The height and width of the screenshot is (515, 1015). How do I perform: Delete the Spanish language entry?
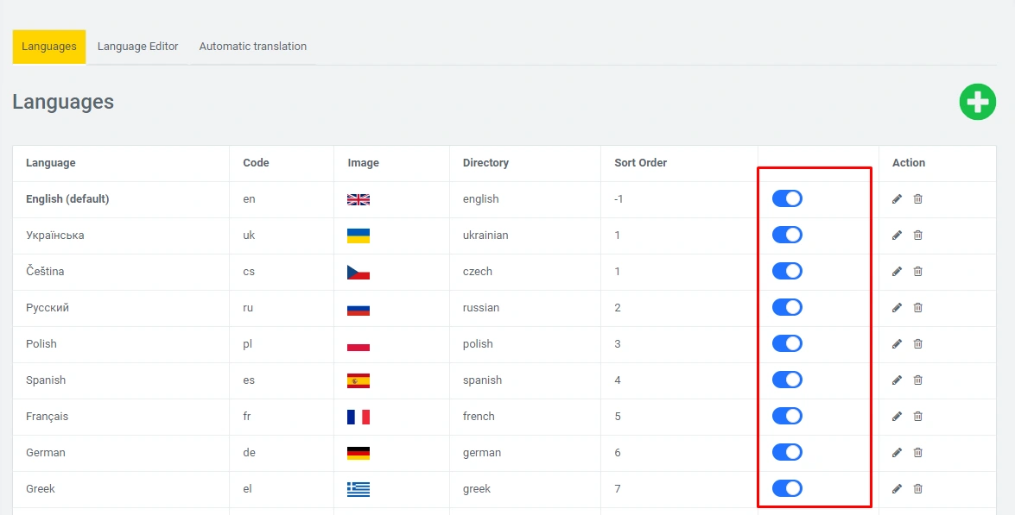[917, 380]
